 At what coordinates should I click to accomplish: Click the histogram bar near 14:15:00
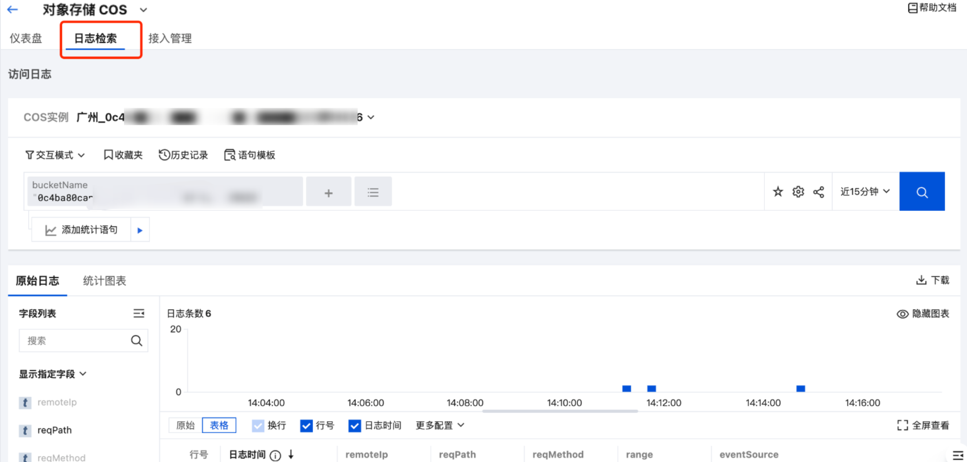click(x=801, y=388)
